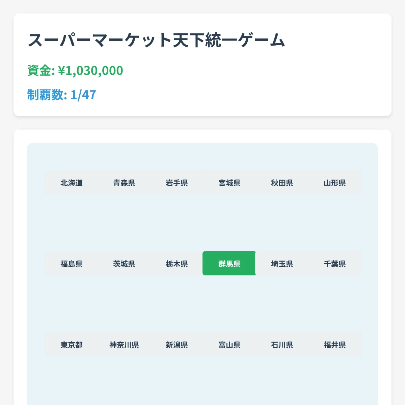
Task: Select 福井県 in the bottom row
Action: coord(334,345)
